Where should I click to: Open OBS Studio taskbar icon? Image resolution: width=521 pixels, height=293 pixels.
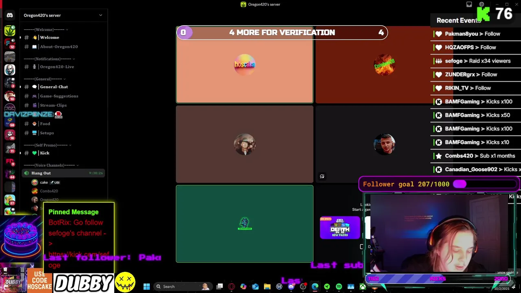[x=303, y=286]
